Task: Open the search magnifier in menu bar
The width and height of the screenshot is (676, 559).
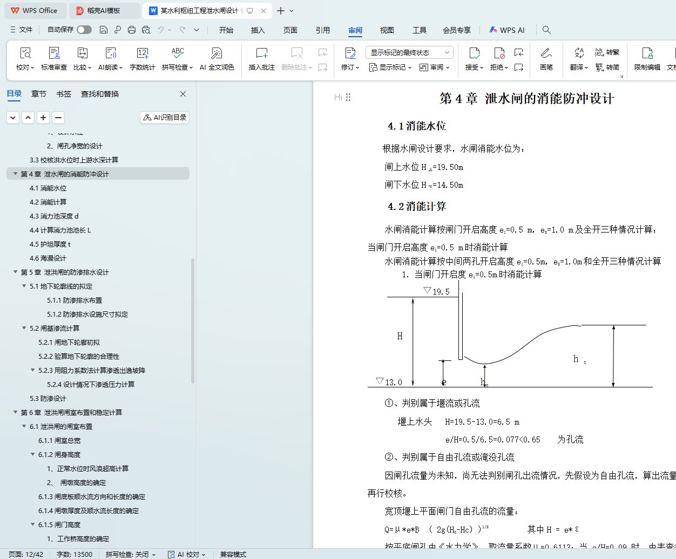Action: pyautogui.click(x=546, y=30)
